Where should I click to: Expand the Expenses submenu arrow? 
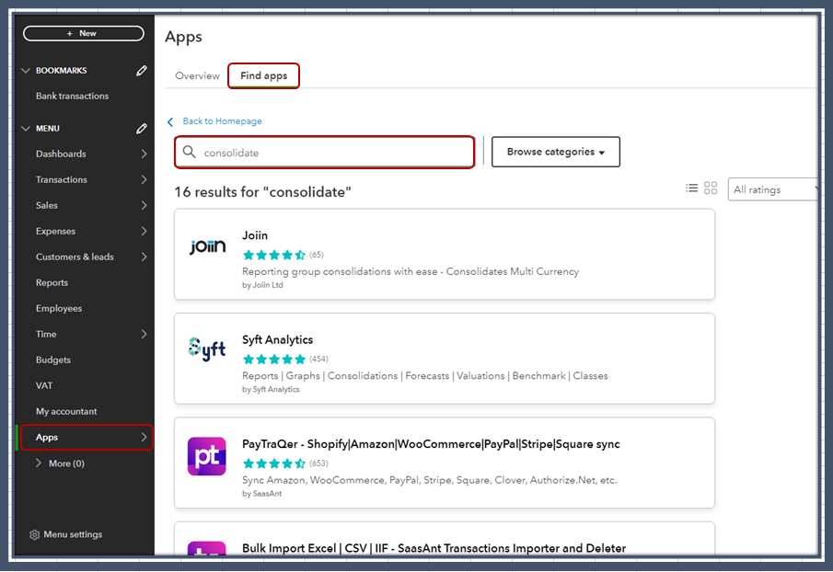pyautogui.click(x=144, y=231)
